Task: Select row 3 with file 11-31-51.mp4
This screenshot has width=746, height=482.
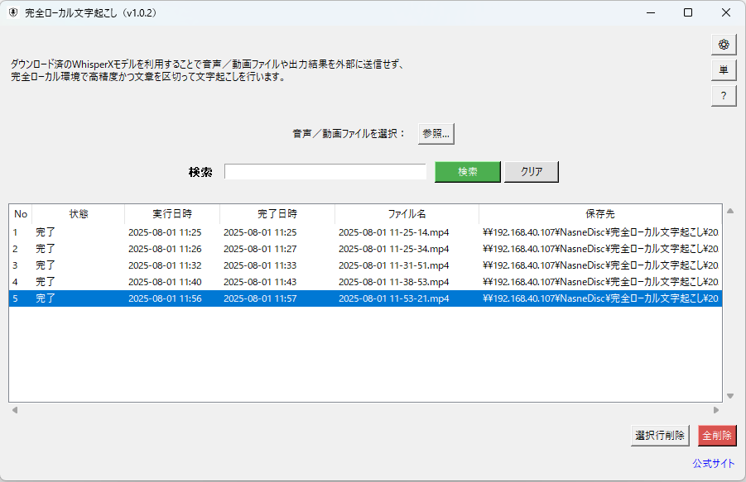Action: 393,265
